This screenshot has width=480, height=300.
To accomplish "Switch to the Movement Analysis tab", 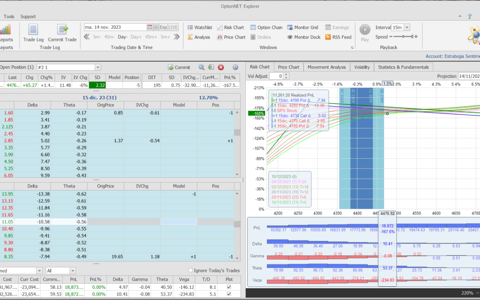I will 327,67.
